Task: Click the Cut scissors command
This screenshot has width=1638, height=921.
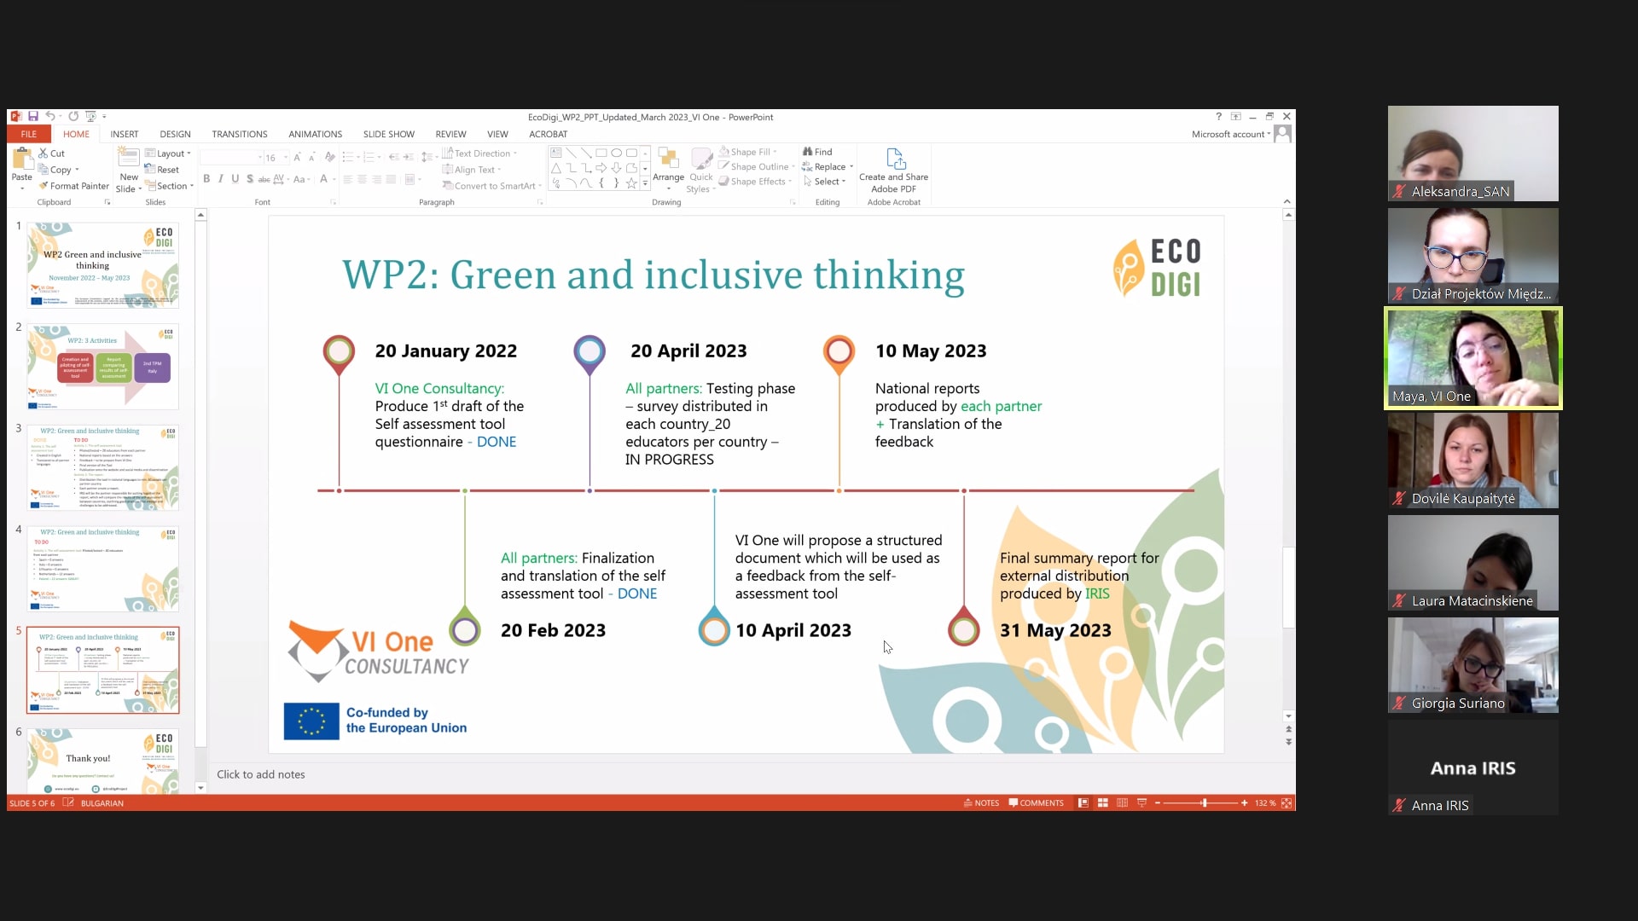Action: (51, 153)
